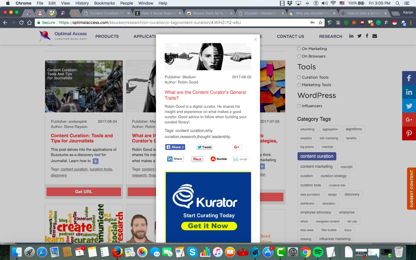Click the 'discovery' tag link in the Journalists card
This screenshot has height=260, width=416.
(x=59, y=175)
